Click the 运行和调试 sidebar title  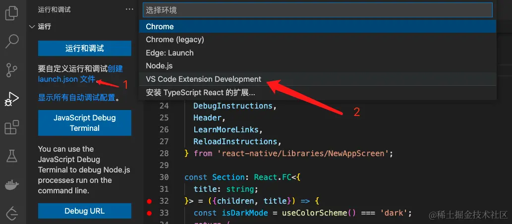[x=54, y=9]
